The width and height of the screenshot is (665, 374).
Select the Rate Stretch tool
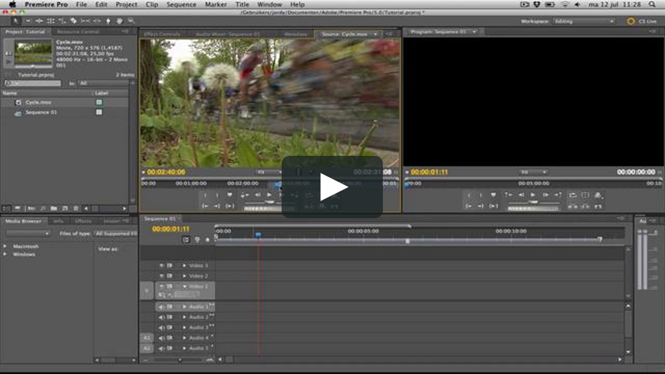[62, 21]
